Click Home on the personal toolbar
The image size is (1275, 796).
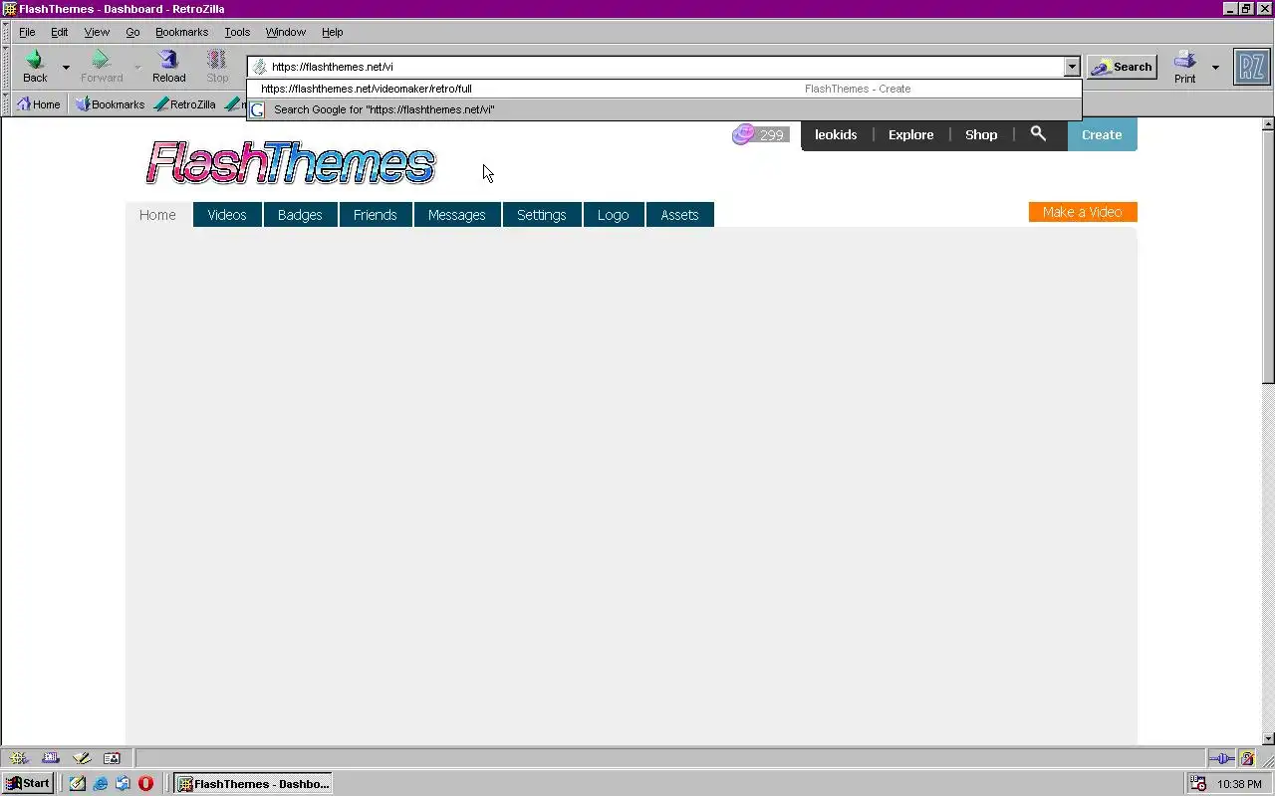click(x=39, y=103)
